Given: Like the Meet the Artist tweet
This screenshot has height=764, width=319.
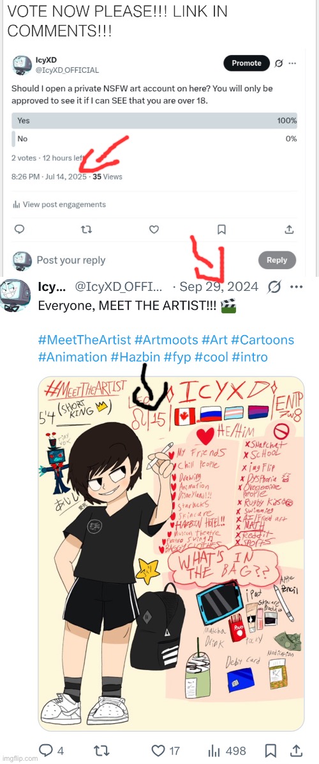Looking at the screenshot, I should tap(158, 751).
